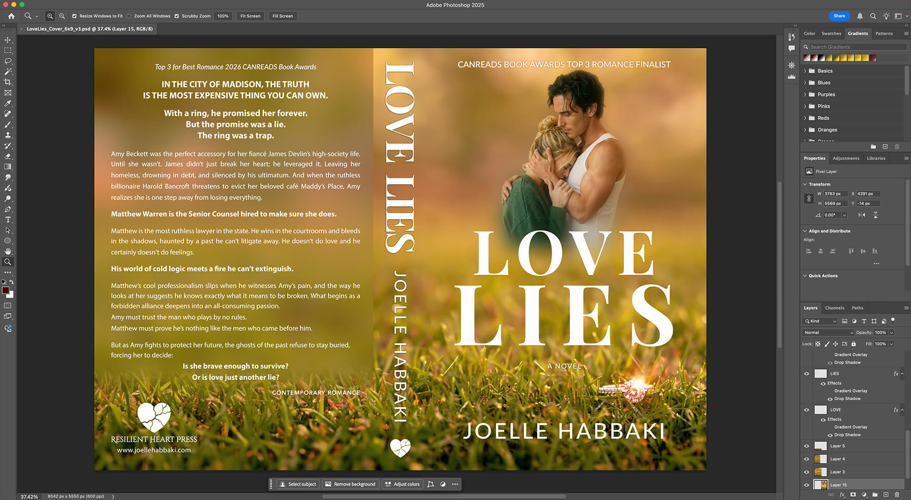Delete layer using the trash icon
This screenshot has width=911, height=500.
coord(897,495)
